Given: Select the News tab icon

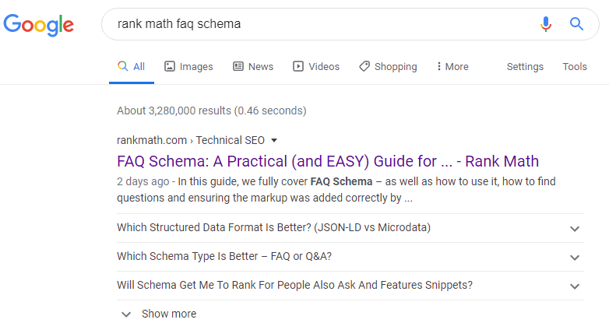Looking at the screenshot, I should tap(238, 66).
